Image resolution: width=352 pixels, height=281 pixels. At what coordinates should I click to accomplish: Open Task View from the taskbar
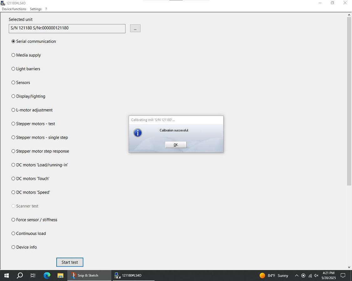coord(33,275)
